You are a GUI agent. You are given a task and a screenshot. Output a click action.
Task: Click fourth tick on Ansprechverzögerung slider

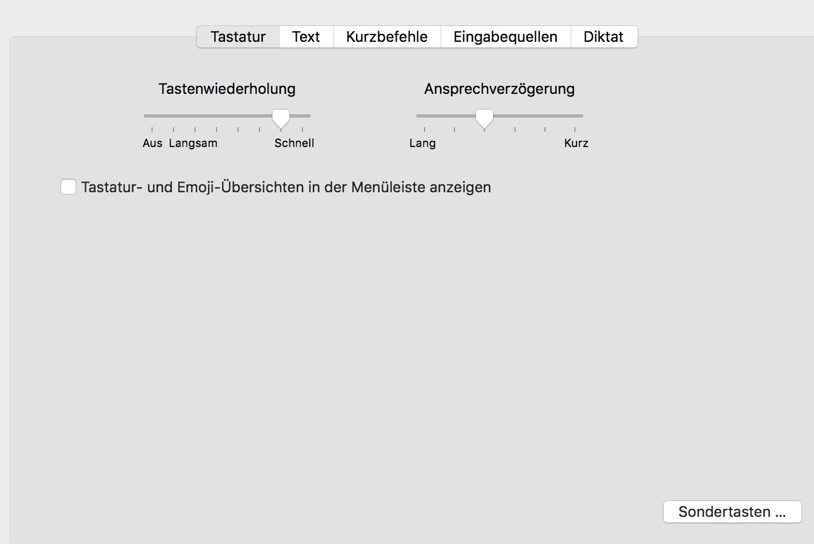coord(515,116)
